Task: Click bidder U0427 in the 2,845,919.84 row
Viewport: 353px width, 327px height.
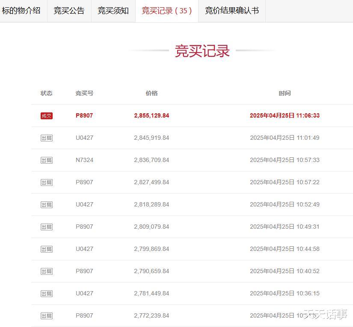Action: pyautogui.click(x=84, y=138)
